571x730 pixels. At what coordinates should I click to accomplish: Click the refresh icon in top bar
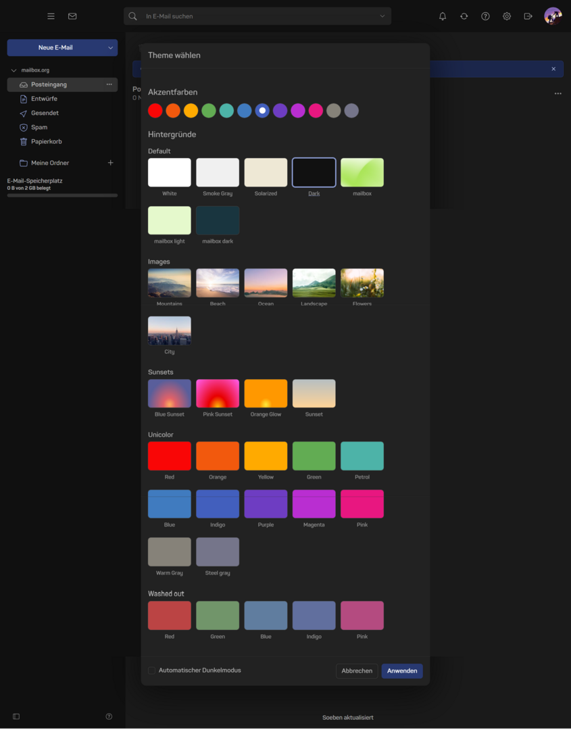tap(464, 16)
